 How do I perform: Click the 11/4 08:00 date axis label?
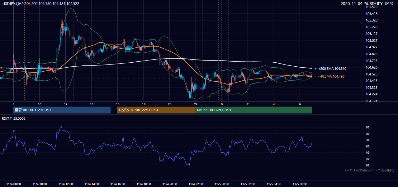[14, 184]
